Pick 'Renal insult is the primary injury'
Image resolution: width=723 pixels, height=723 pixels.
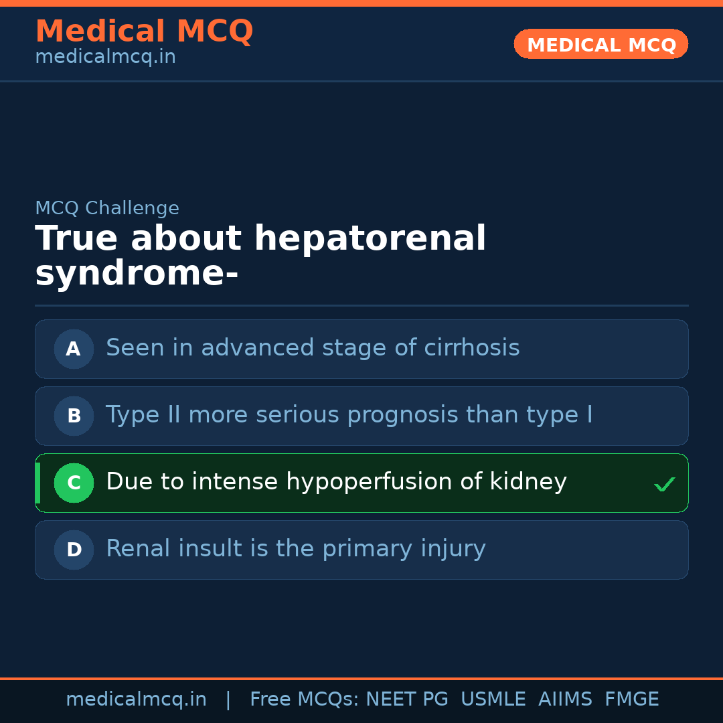tap(295, 549)
